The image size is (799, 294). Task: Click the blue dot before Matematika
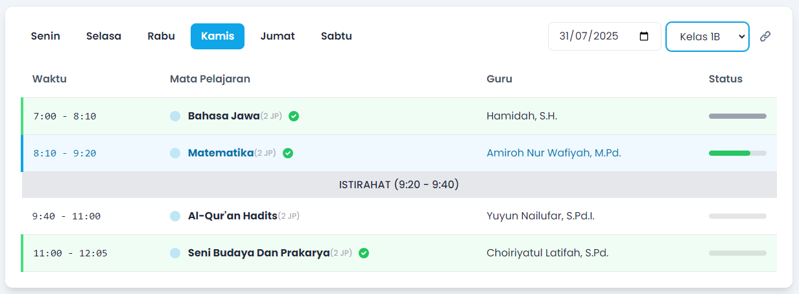(175, 153)
